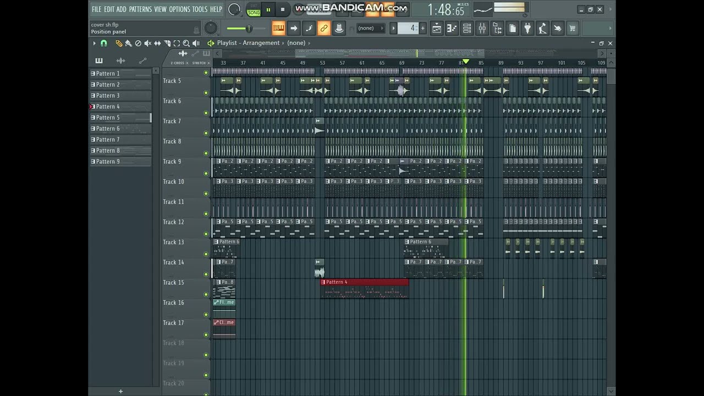Viewport: 704px width, 396px height.
Task: Toggle step editing footsteps icon
Action: pyautogui.click(x=309, y=28)
